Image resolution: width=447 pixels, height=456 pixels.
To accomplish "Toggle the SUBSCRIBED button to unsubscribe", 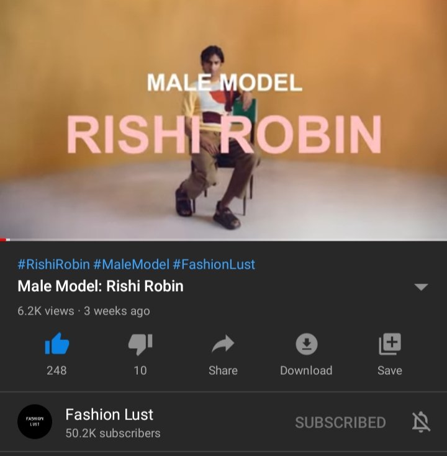I will (x=340, y=422).
